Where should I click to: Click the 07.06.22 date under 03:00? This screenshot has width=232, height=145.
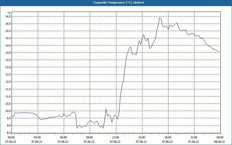37,142
